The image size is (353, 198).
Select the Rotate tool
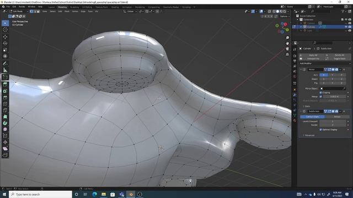[x=5, y=43]
